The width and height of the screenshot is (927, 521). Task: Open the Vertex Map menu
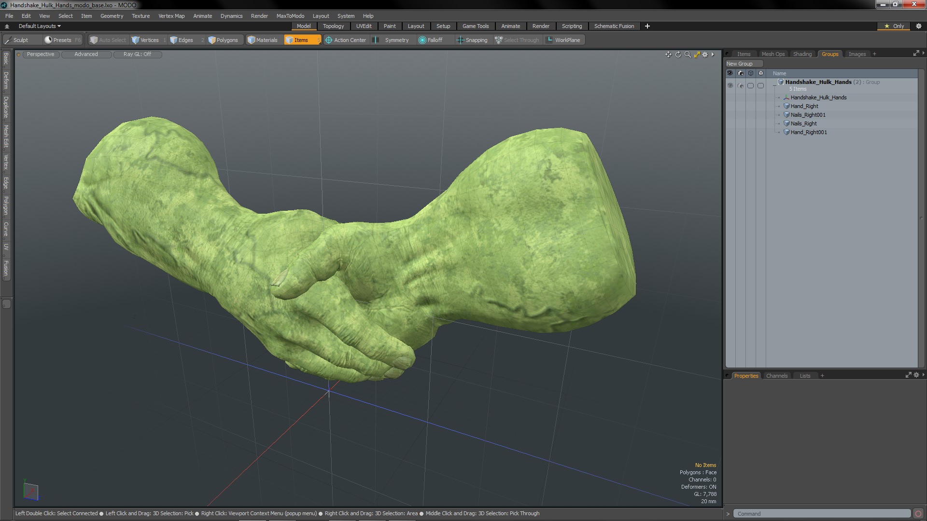coord(171,16)
